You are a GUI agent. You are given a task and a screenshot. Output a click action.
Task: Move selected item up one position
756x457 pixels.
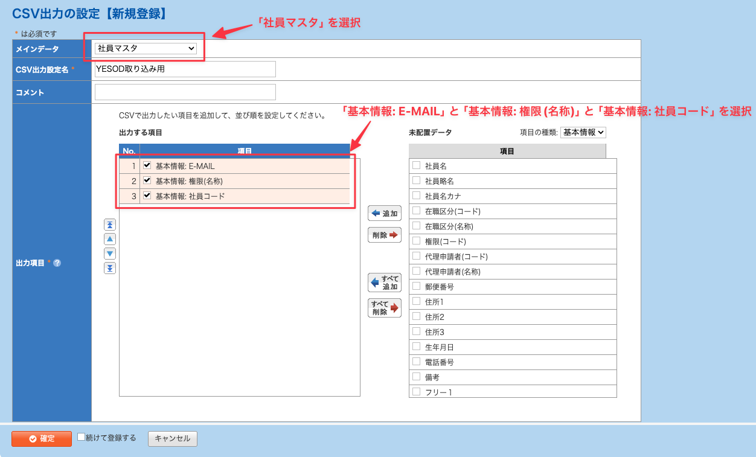click(110, 239)
